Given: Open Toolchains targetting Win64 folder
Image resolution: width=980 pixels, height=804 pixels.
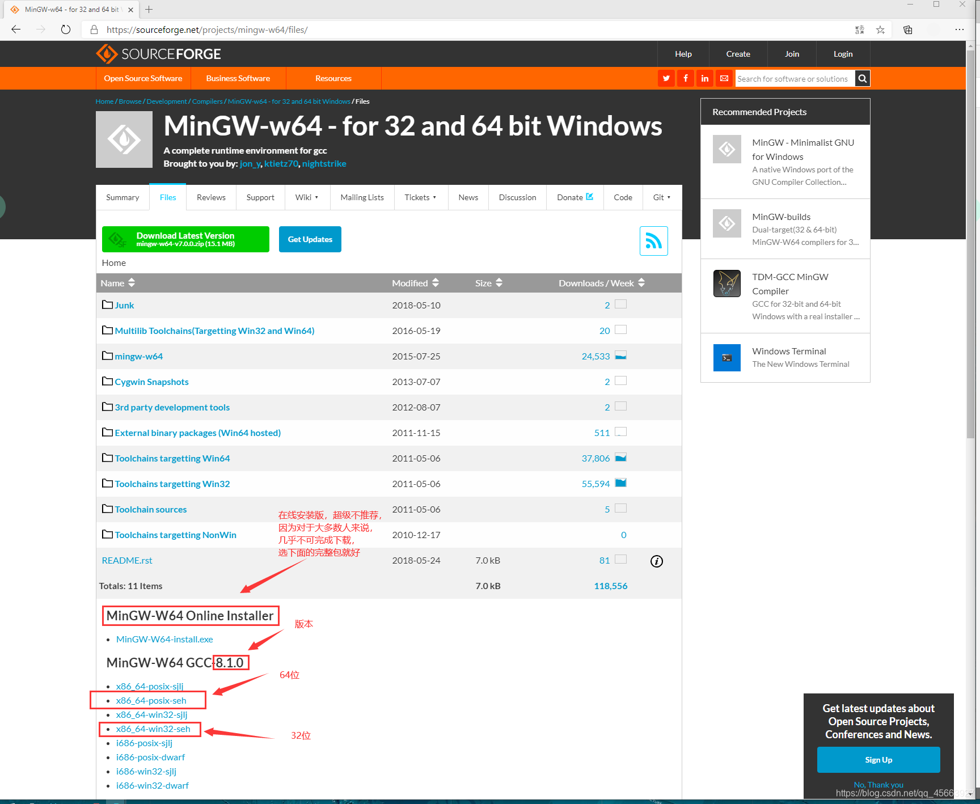Looking at the screenshot, I should (x=172, y=458).
